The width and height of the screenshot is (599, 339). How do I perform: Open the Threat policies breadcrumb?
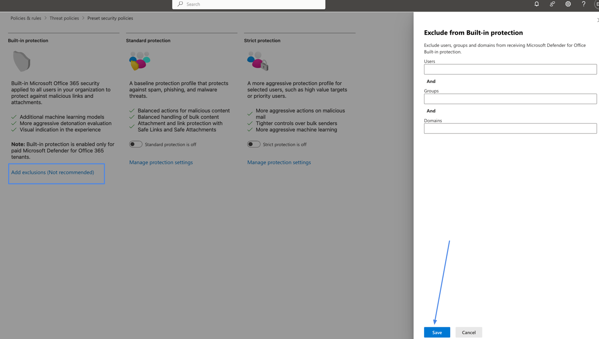64,18
